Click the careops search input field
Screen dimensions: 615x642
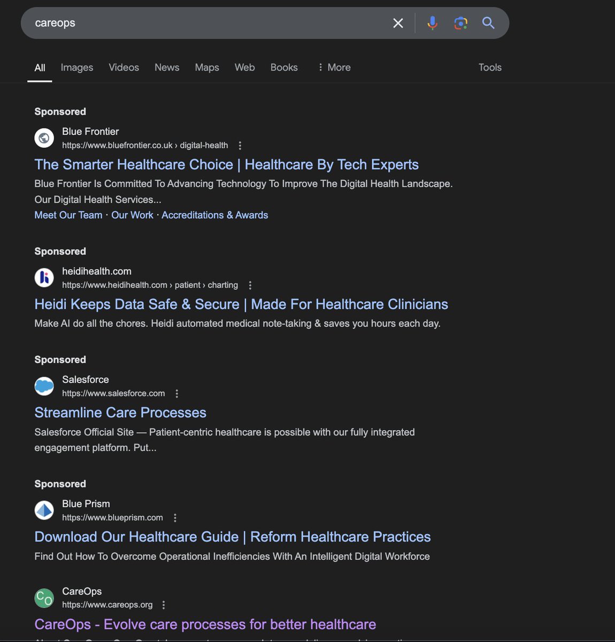[x=209, y=23]
